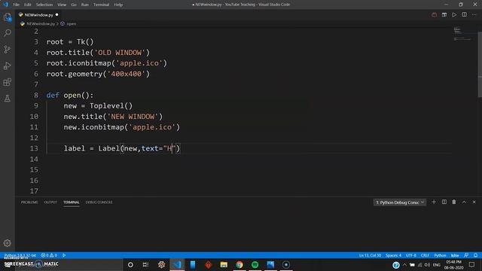Click the unsaved dot on NEWwindow.py tab
This screenshot has width=482, height=271.
pos(57,15)
